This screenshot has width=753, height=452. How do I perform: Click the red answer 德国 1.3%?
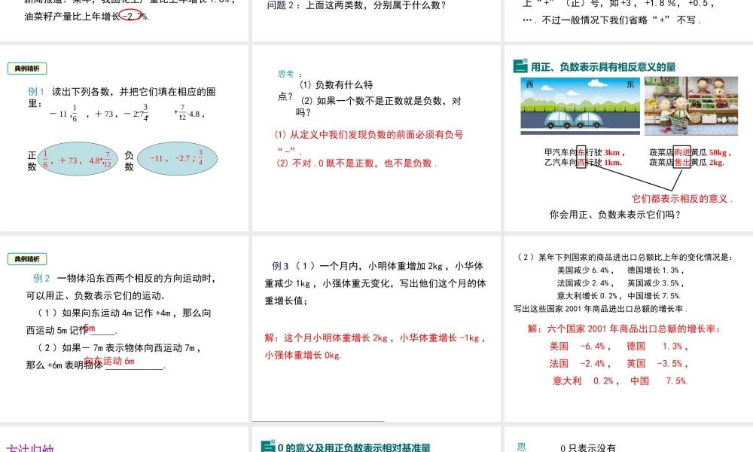point(657,347)
